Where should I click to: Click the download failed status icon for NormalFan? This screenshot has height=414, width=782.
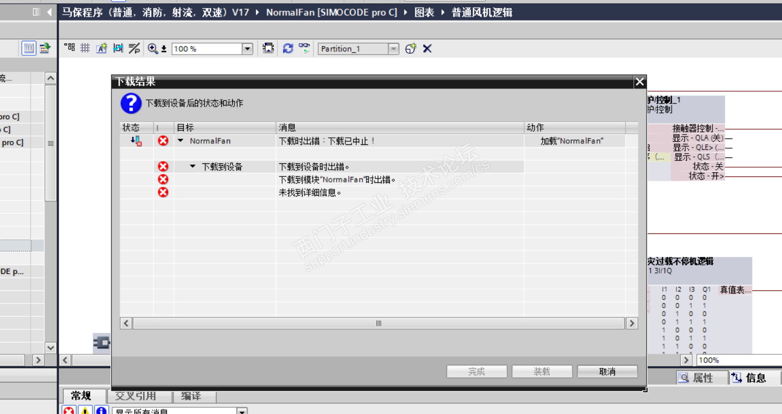[x=136, y=141]
